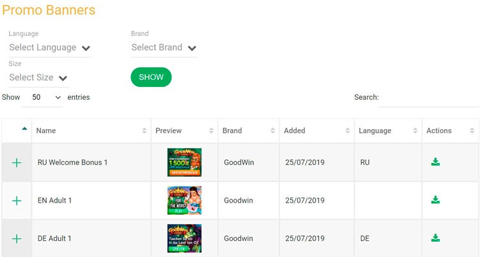Sort table by Preview column
Image resolution: width=480 pixels, height=257 pixels.
[184, 130]
